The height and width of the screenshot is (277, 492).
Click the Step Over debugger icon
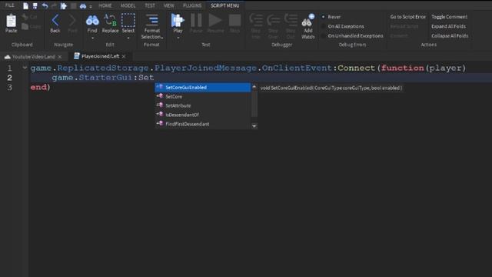273,21
